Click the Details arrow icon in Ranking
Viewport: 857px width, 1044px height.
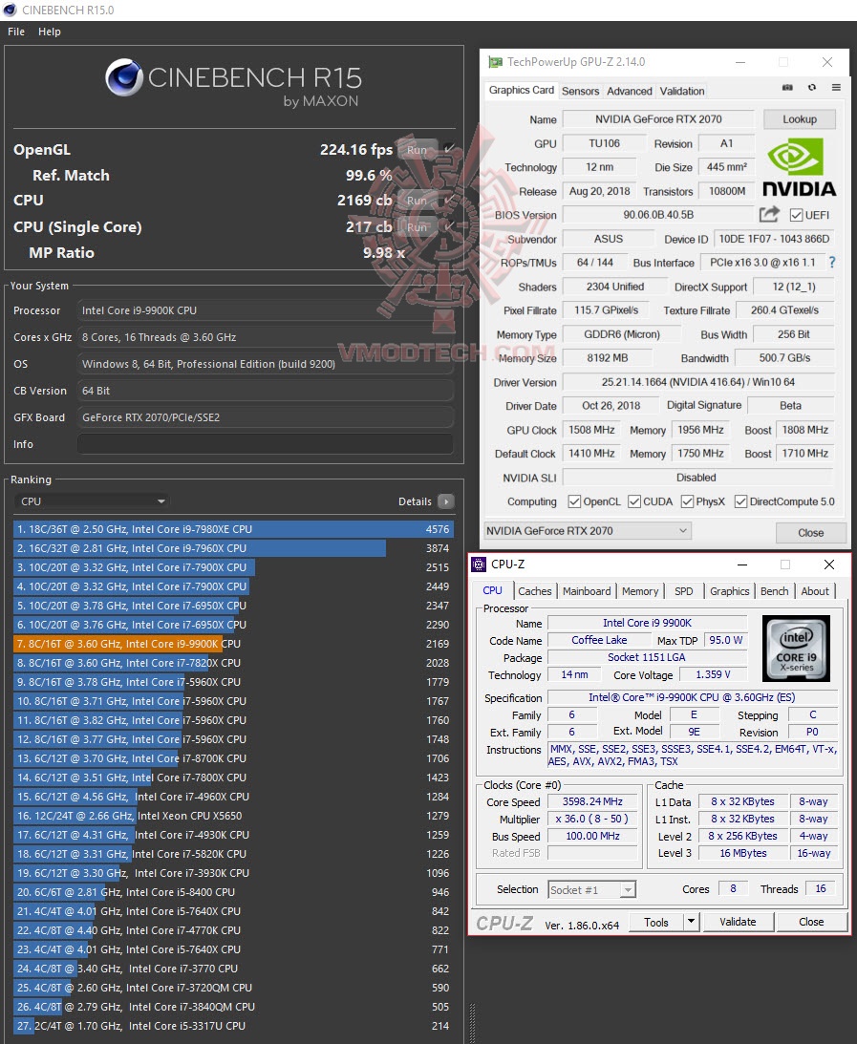(446, 501)
